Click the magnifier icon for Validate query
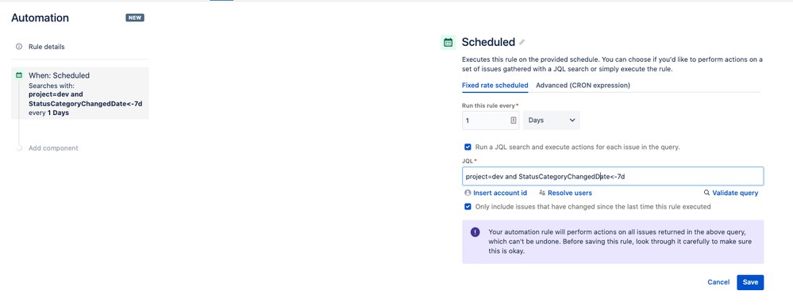Image resolution: width=793 pixels, height=306 pixels. [x=707, y=193]
